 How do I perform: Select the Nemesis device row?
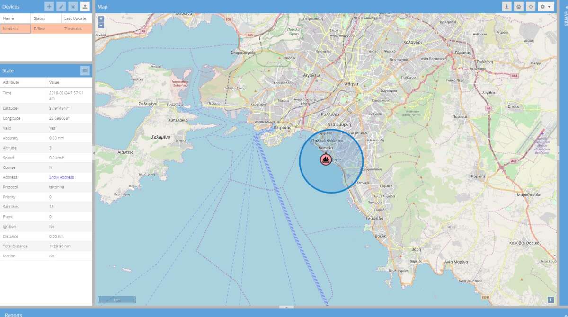coord(46,28)
